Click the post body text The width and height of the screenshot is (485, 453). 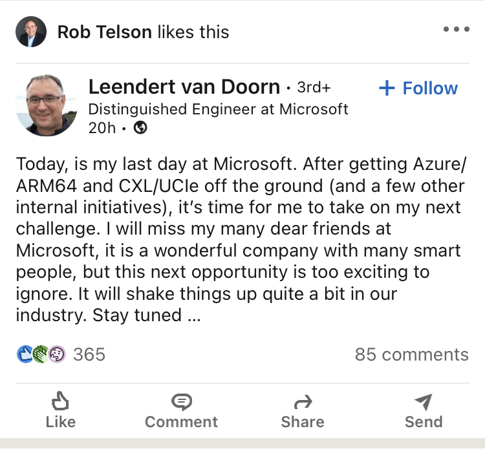(x=241, y=240)
